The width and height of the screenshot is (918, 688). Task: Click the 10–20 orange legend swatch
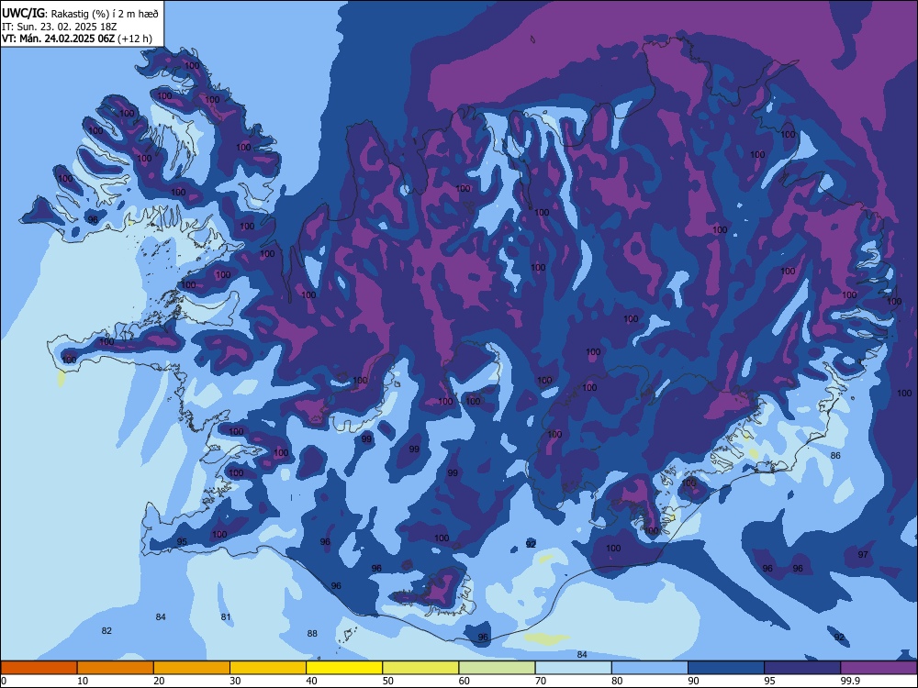(116, 668)
